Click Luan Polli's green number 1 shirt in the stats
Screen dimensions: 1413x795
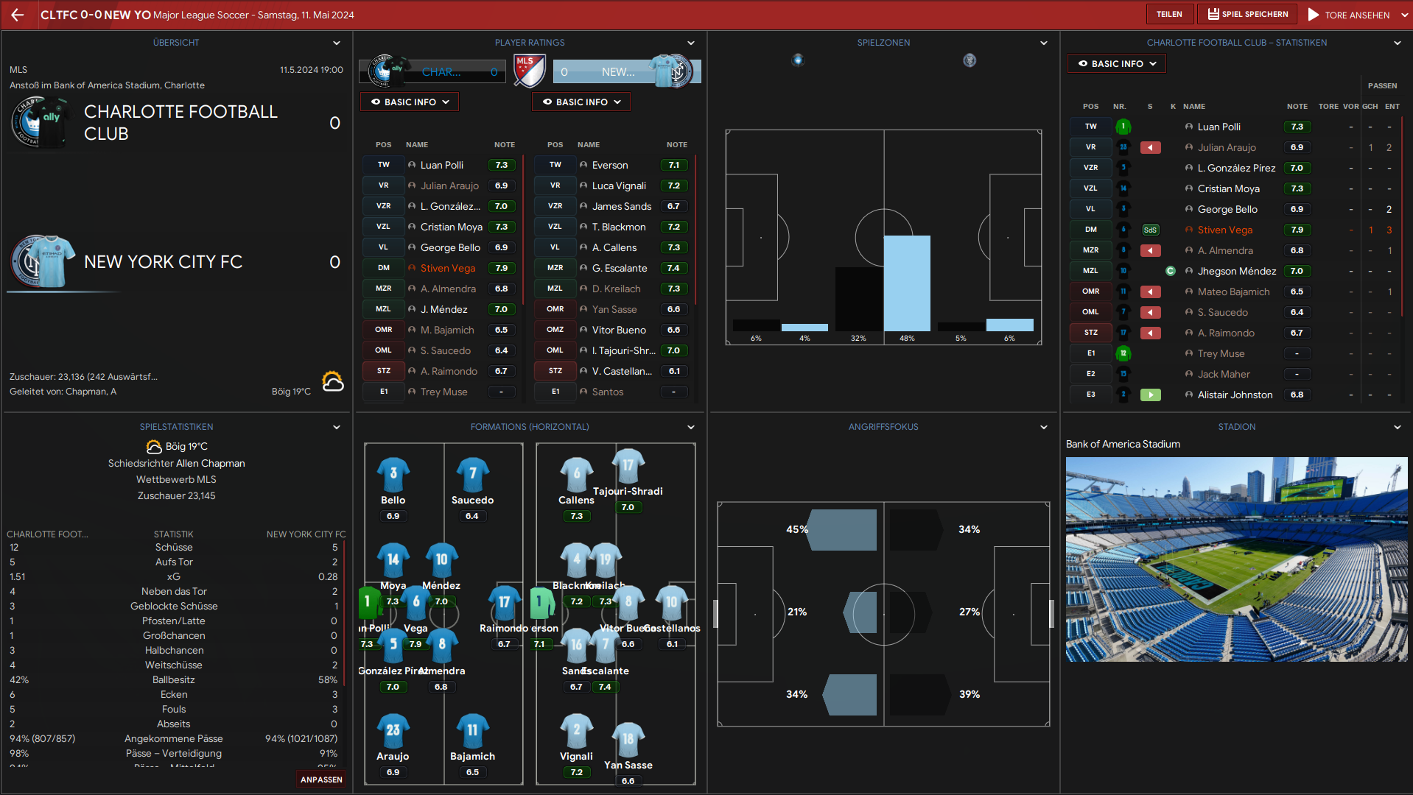1123,127
